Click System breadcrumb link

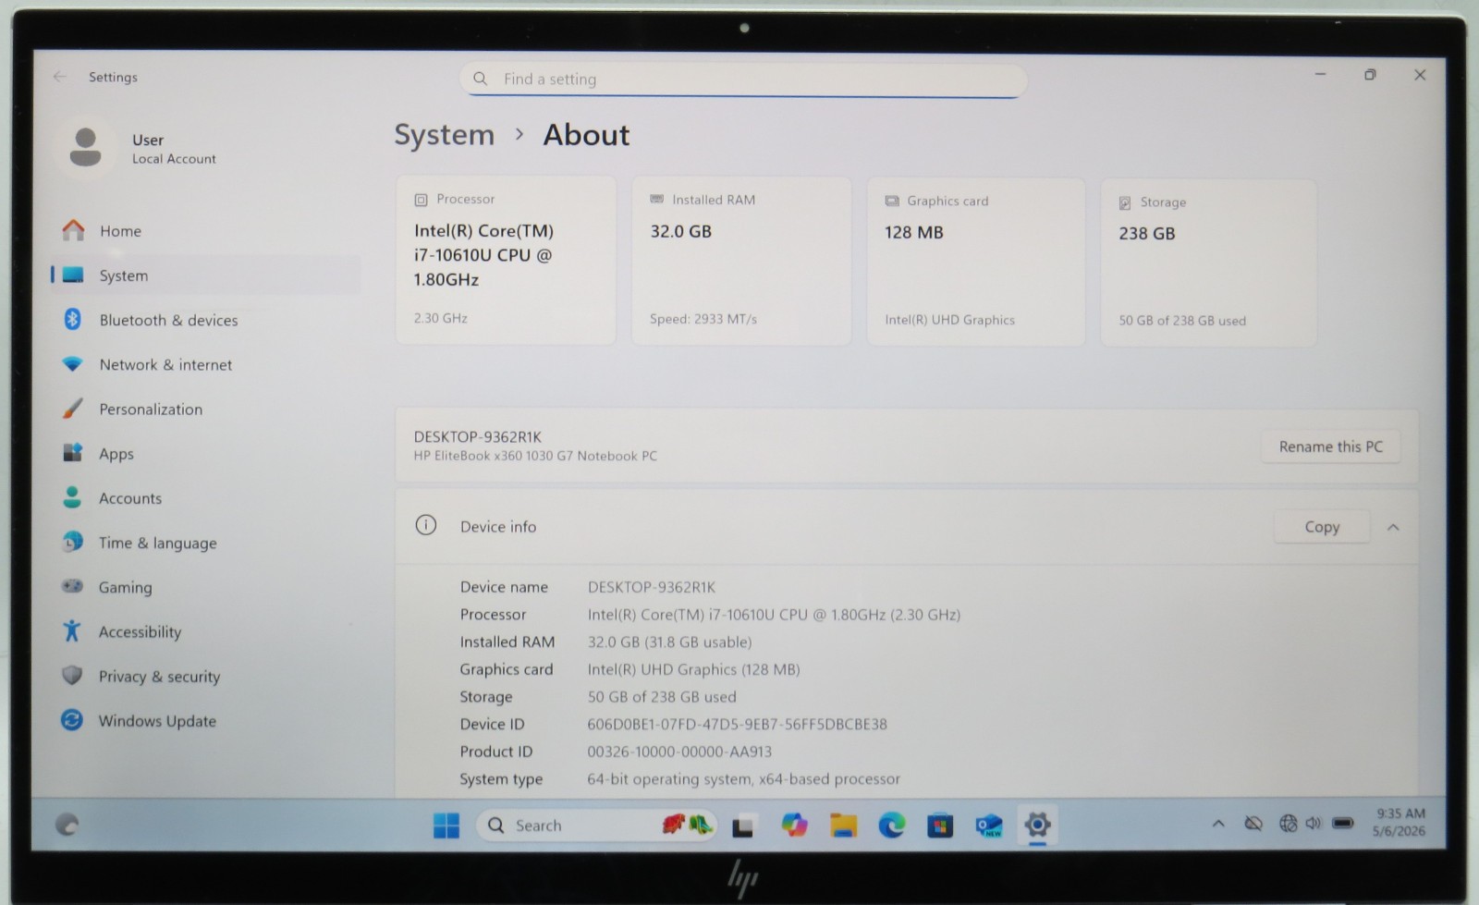click(x=444, y=135)
